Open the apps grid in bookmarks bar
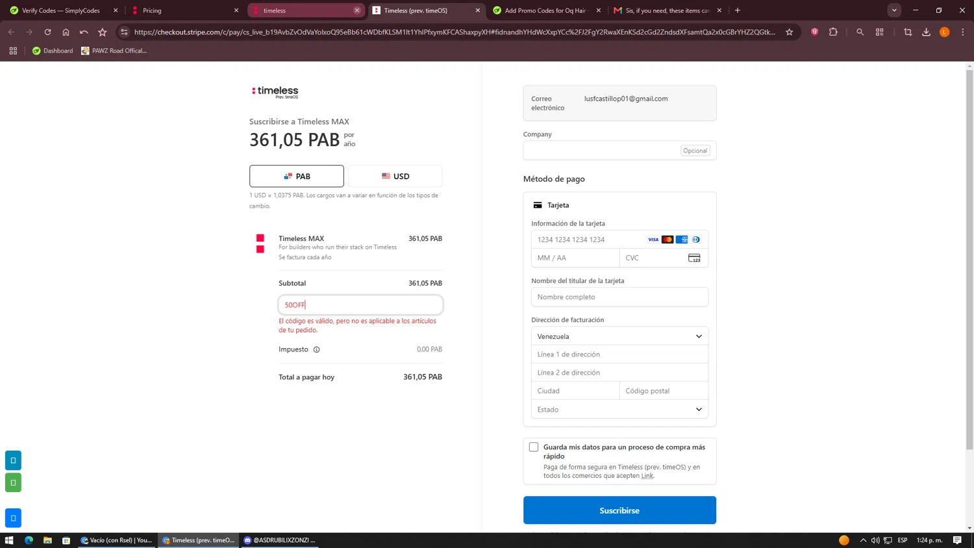The width and height of the screenshot is (974, 548). click(x=13, y=51)
